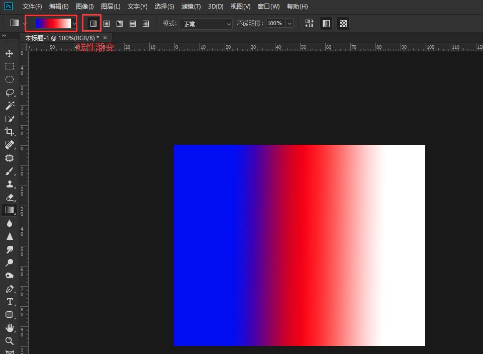Click the blue-red-white gradient preview swatch
483x354 pixels.
53,24
